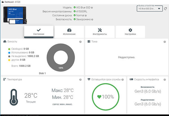Click the yellow другое legend dot
The width and height of the screenshot is (169, 116).
tap(9, 60)
